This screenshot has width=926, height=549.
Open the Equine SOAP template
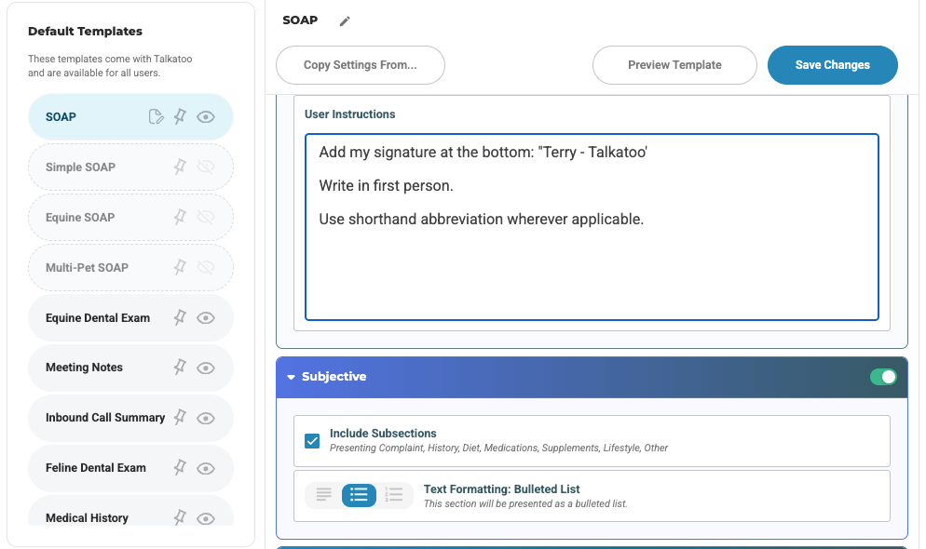pos(130,217)
